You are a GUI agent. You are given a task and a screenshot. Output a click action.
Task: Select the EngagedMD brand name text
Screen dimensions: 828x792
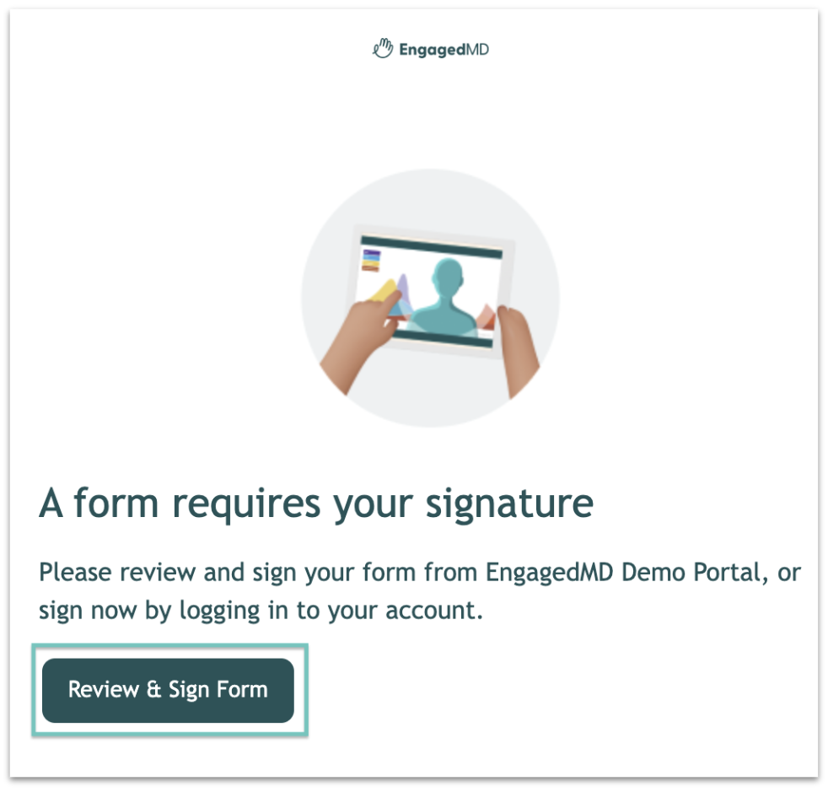(x=444, y=50)
